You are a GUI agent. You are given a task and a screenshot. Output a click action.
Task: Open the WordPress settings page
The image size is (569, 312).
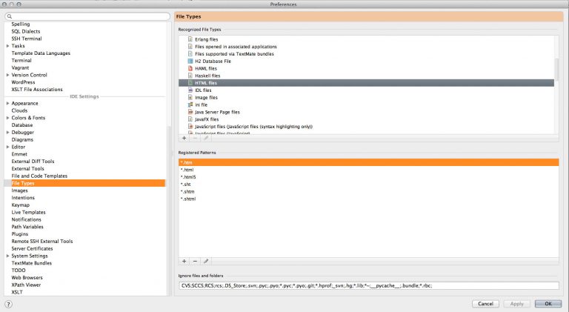(x=23, y=82)
